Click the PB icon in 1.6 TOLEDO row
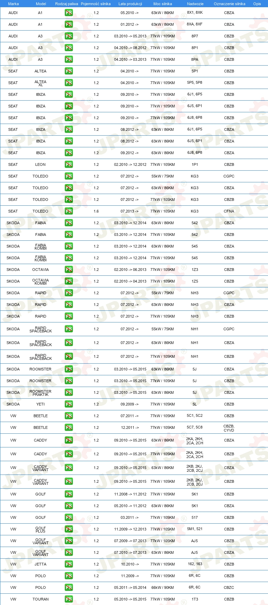The width and height of the screenshot is (268, 605). click(x=69, y=211)
